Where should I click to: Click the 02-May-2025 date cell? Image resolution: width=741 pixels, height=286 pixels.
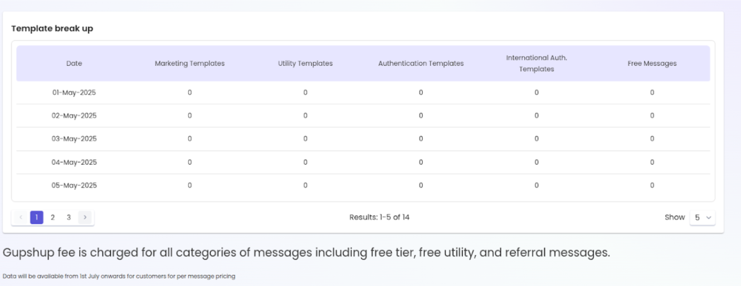74,116
